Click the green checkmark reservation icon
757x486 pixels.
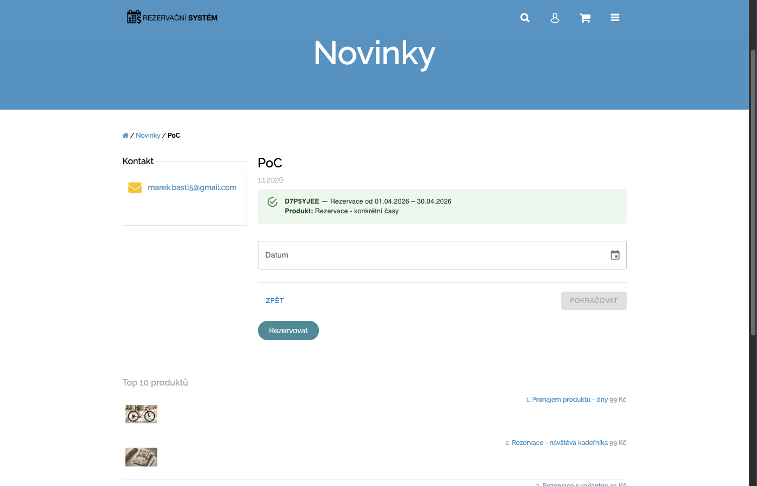pos(273,202)
